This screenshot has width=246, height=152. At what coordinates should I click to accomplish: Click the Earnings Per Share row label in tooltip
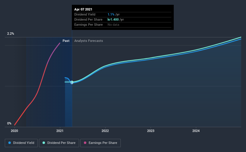point(88,25)
